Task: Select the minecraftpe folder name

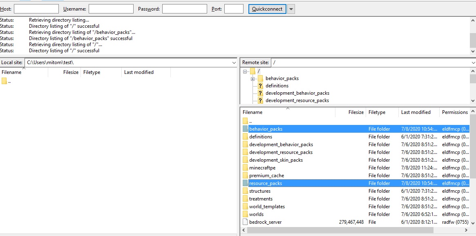Action: pos(262,168)
